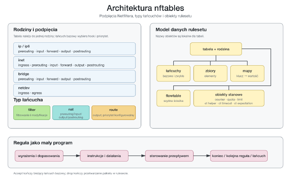Click the 'netdev' family box
The height and width of the screenshot is (179, 291).
click(x=74, y=91)
